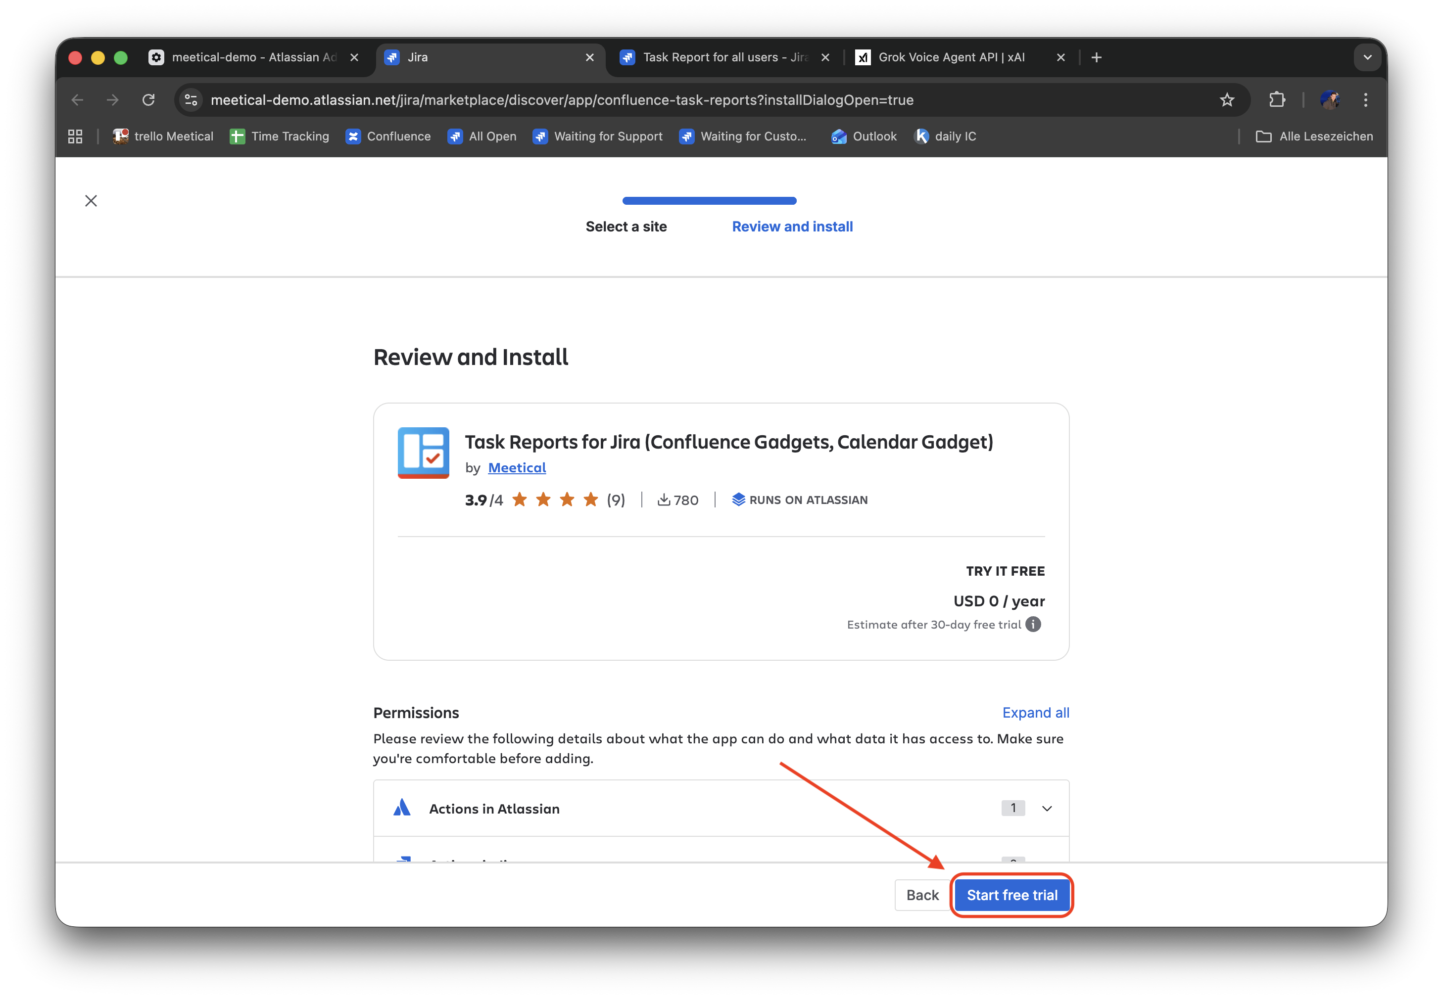This screenshot has width=1443, height=1000.
Task: View site information icon in the address bar
Action: (191, 99)
